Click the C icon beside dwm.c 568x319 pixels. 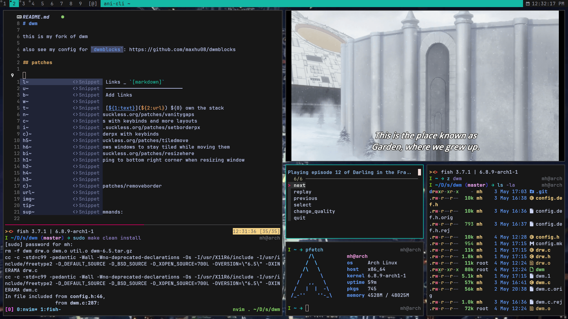pos(532,282)
